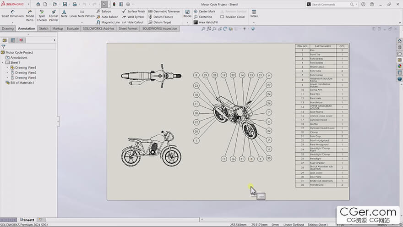Screen dimensions: 403x227
Task: Click the Open file icon
Action: (x=55, y=4)
